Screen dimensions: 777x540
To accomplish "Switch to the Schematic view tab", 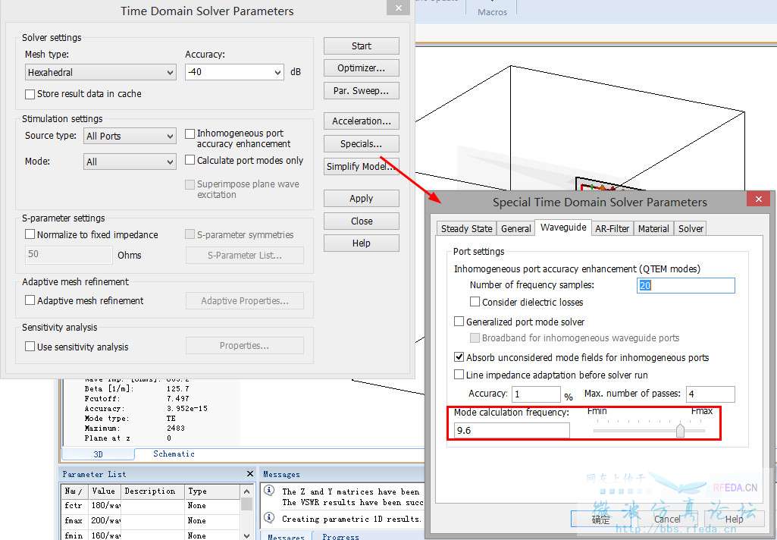I will [174, 454].
